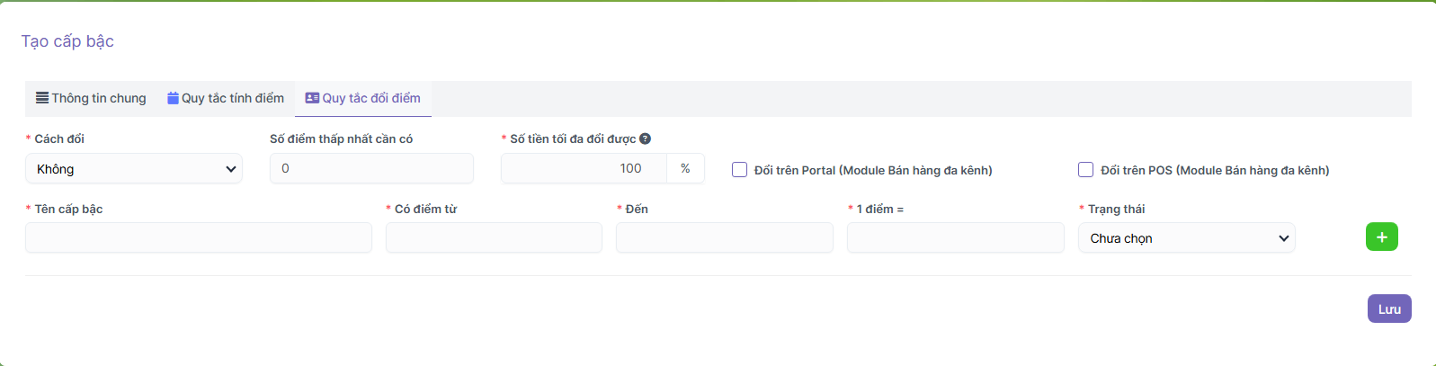Focus the Số tiền tối đa percentage field
This screenshot has width=1436, height=366.
(584, 168)
